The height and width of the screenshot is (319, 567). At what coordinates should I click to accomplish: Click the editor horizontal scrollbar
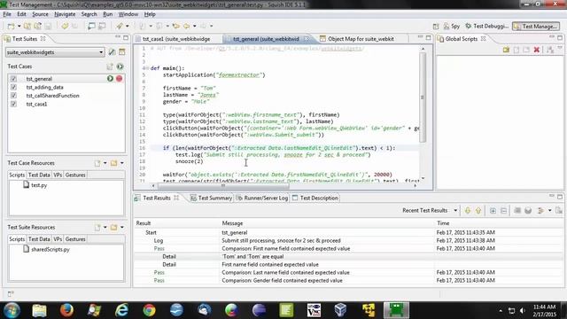[223, 185]
